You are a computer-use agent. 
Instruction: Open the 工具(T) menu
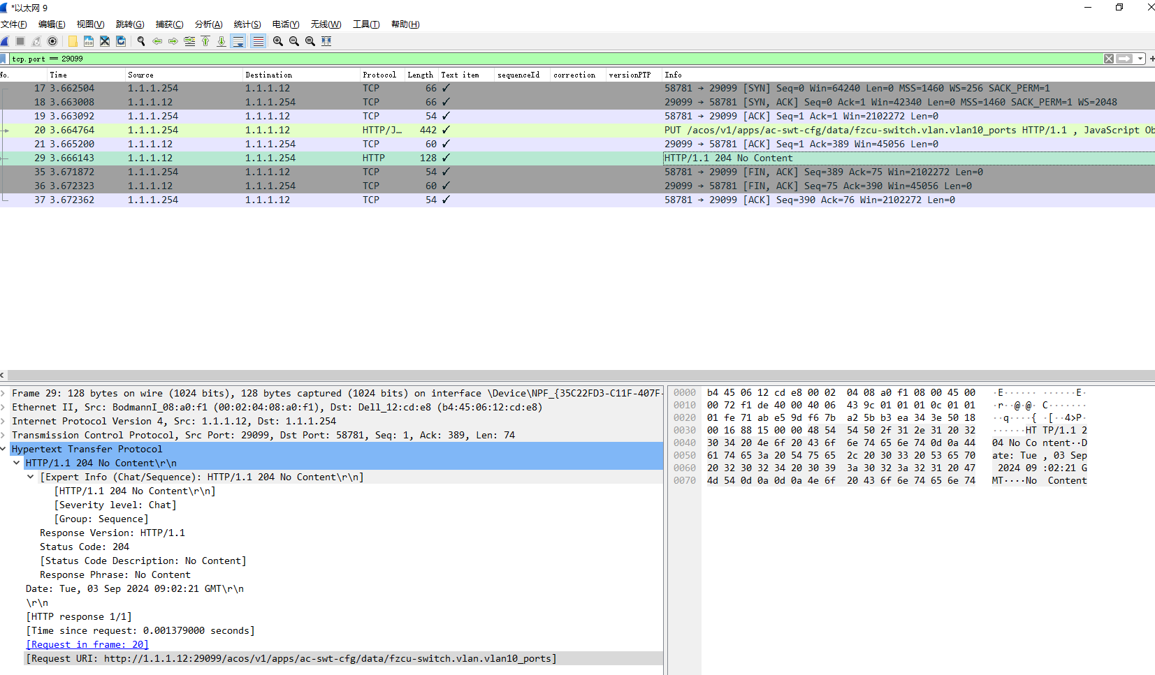pos(366,24)
